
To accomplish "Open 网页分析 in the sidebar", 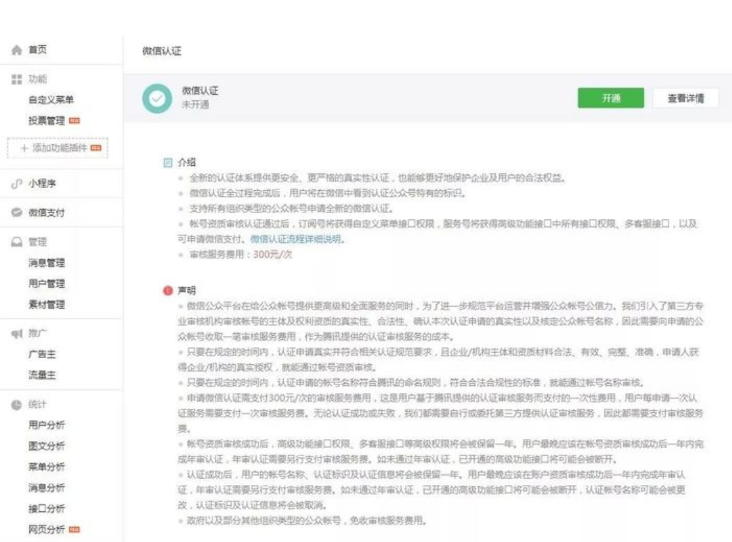I will click(x=47, y=529).
